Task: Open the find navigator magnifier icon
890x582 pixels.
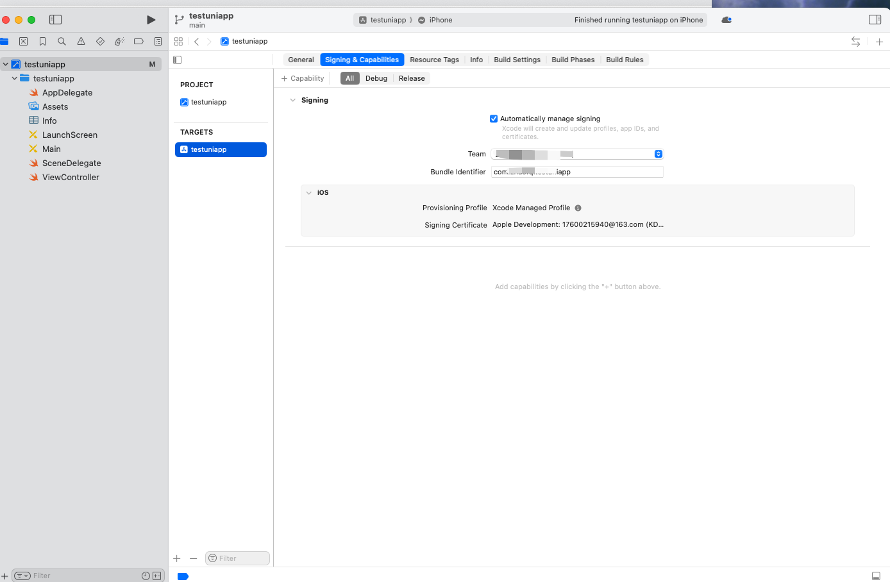Action: pos(62,42)
